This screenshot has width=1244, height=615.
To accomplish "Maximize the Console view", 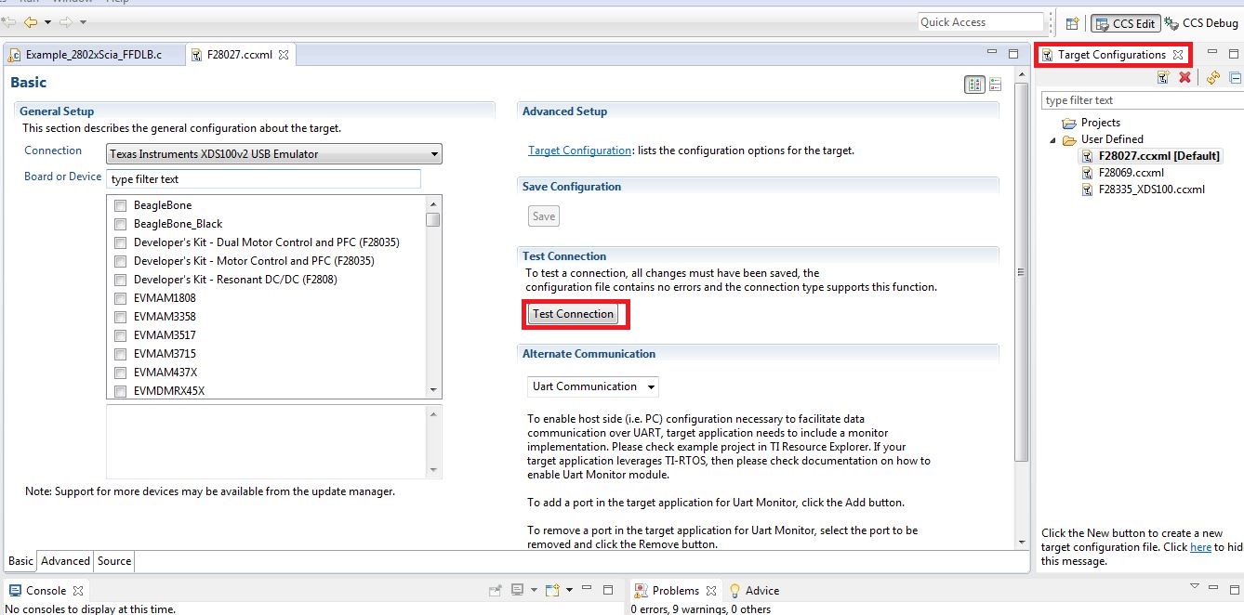I will point(608,590).
